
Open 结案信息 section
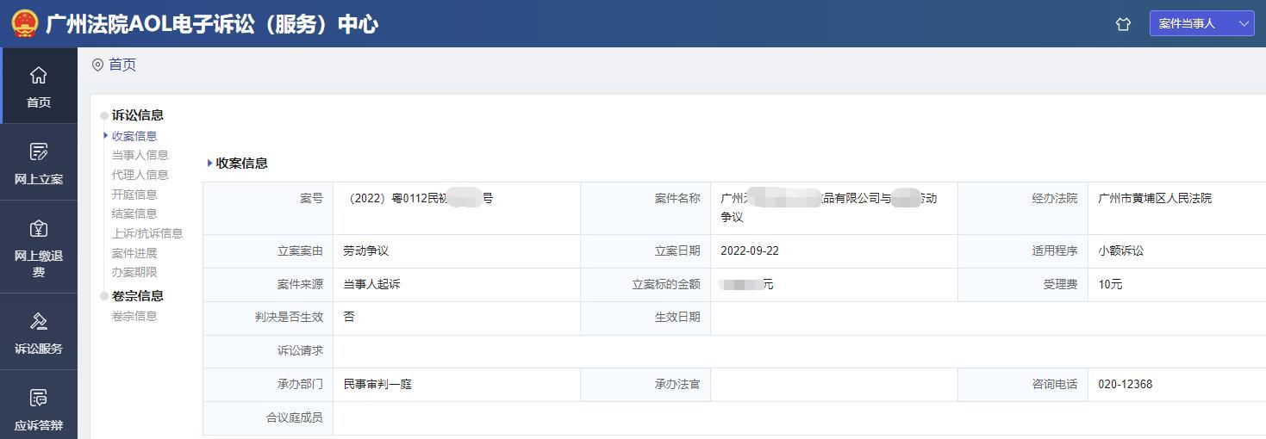[134, 213]
